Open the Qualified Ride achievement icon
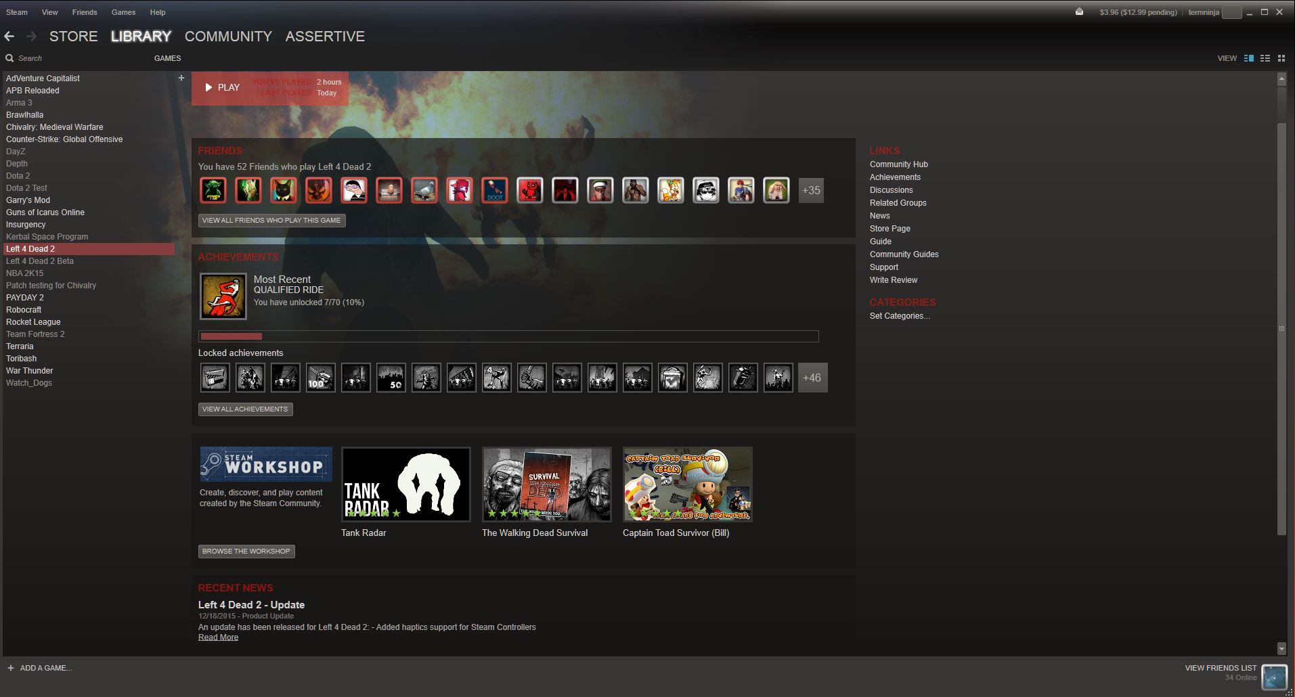 point(223,296)
